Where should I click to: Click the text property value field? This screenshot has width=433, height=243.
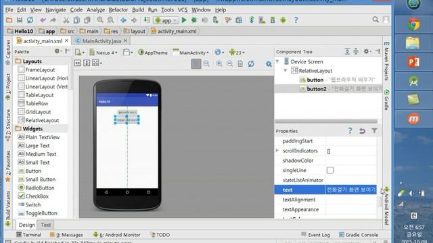tap(350, 190)
